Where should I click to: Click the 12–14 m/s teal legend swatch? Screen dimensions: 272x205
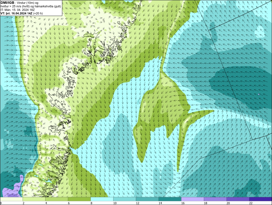tap(147, 199)
